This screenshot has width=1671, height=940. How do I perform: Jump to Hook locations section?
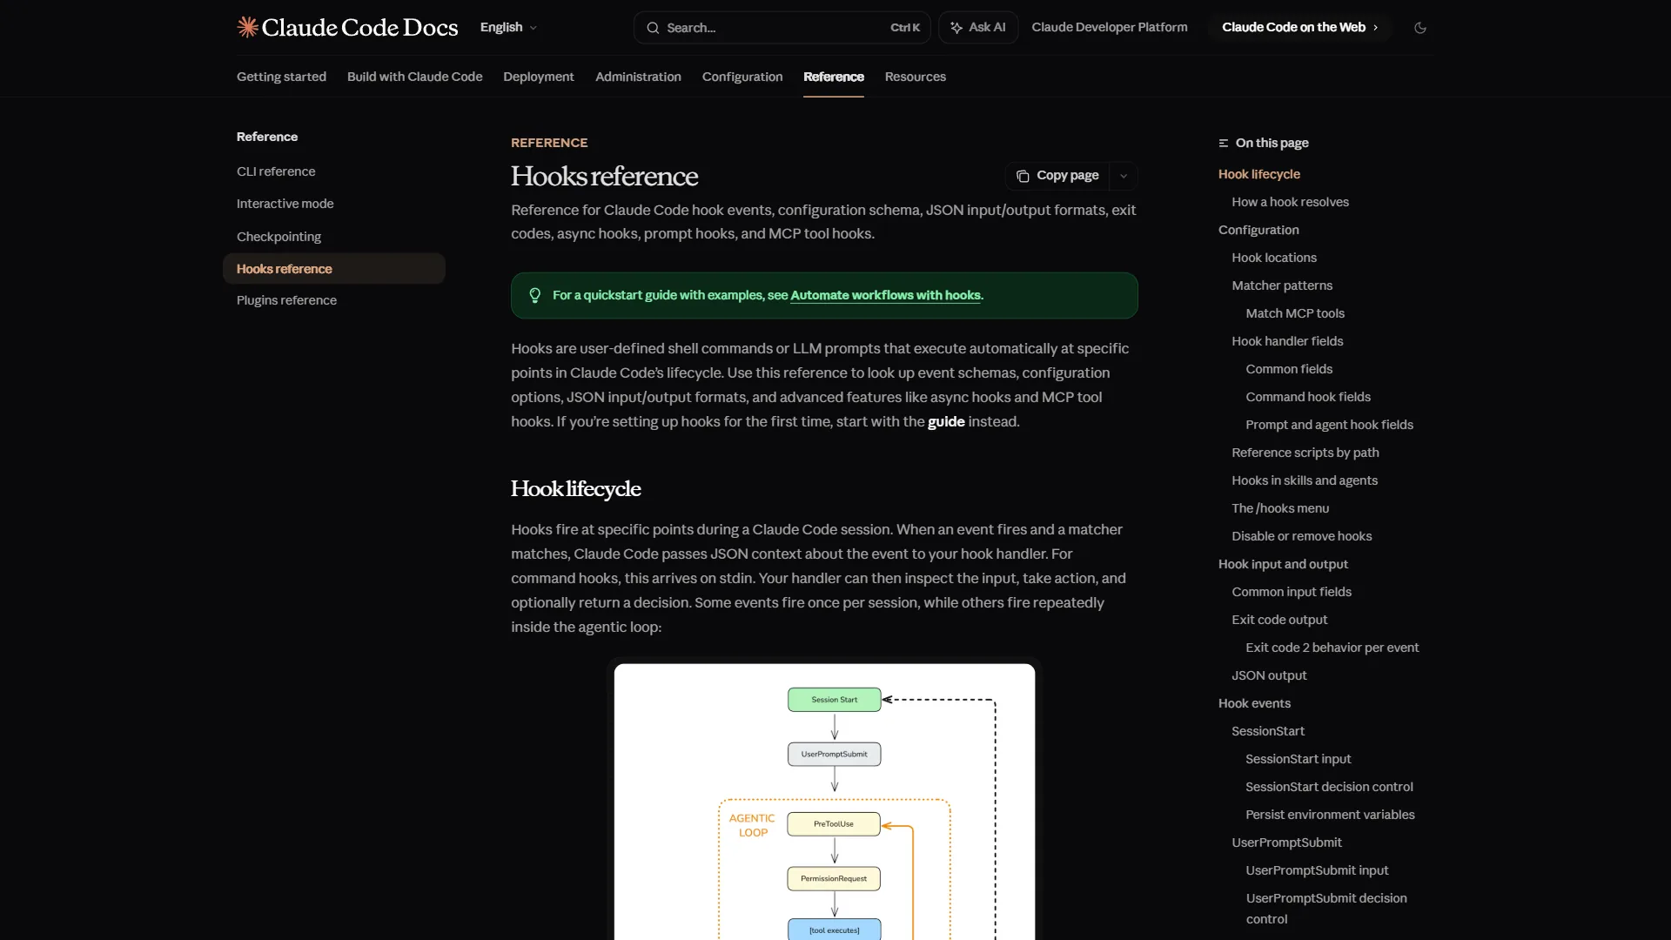click(1274, 258)
